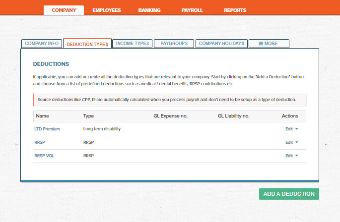Select the Deduction Types tab
This screenshot has width=340, height=222.
87,44
